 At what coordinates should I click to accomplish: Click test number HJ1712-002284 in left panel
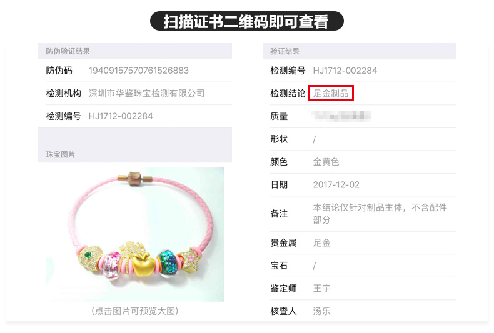pyautogui.click(x=121, y=116)
